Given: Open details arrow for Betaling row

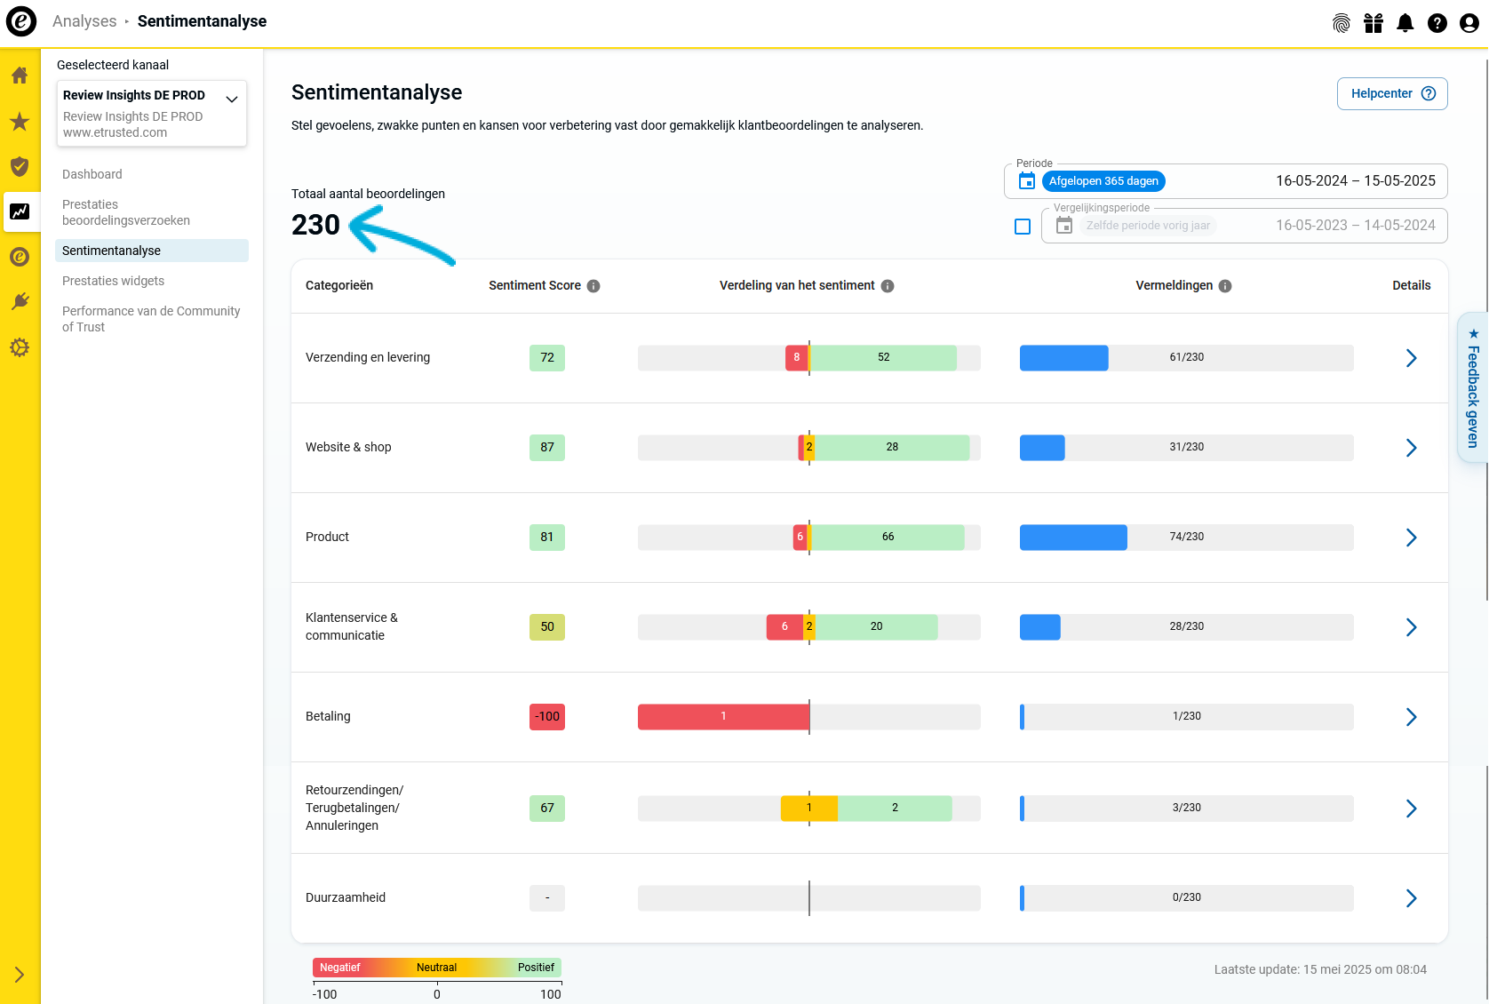Looking at the screenshot, I should 1411,717.
